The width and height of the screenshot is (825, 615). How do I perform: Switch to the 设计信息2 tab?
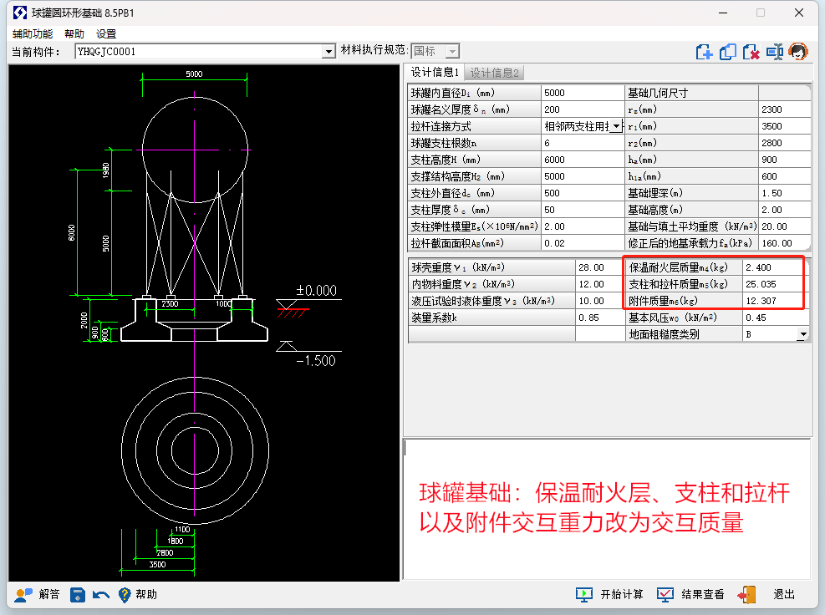coord(494,74)
